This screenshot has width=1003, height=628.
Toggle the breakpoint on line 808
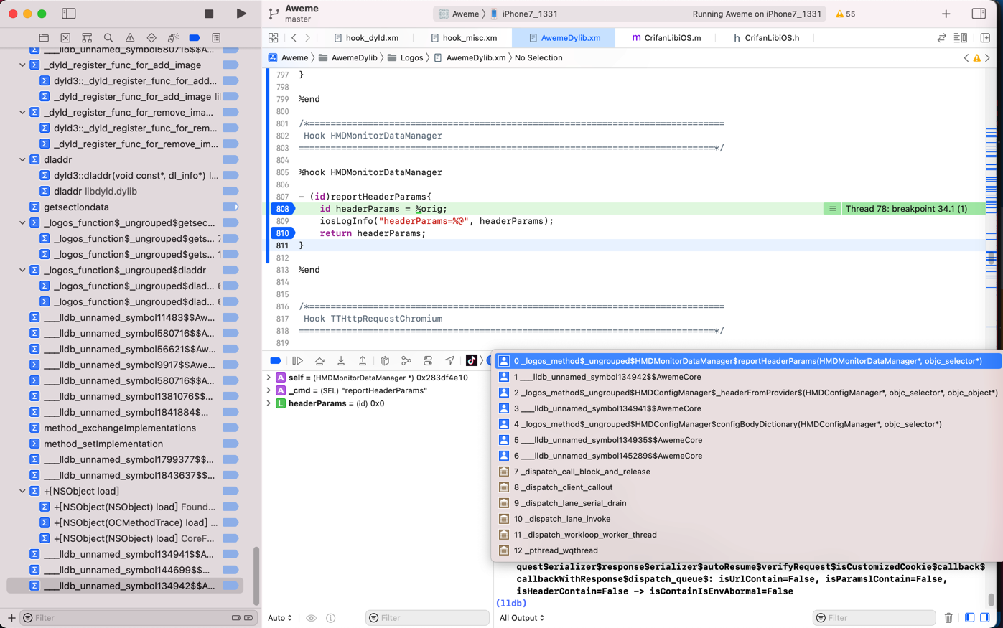pyautogui.click(x=282, y=209)
